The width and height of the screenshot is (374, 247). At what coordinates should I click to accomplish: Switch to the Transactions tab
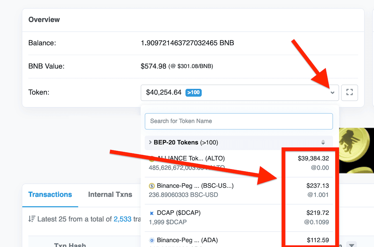pyautogui.click(x=50, y=194)
